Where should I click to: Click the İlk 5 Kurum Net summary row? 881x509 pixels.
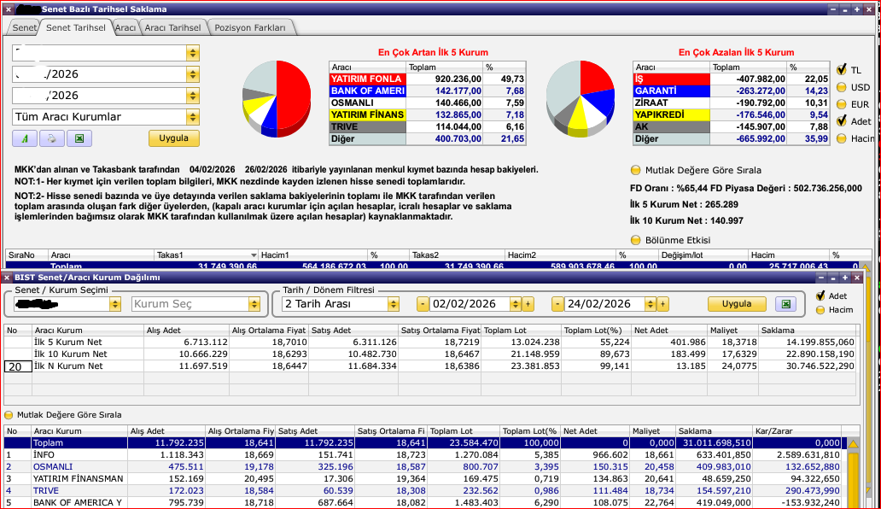coord(431,342)
